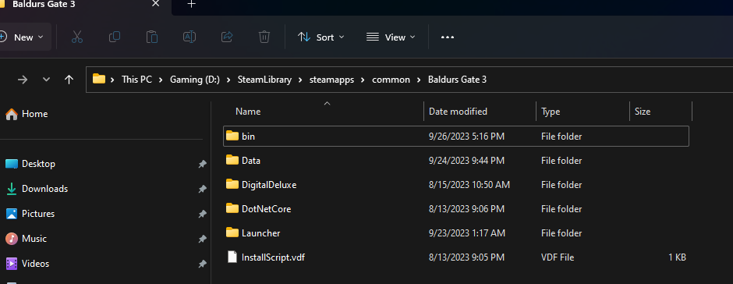Open the View dropdown menu
733x284 pixels.
pos(391,37)
